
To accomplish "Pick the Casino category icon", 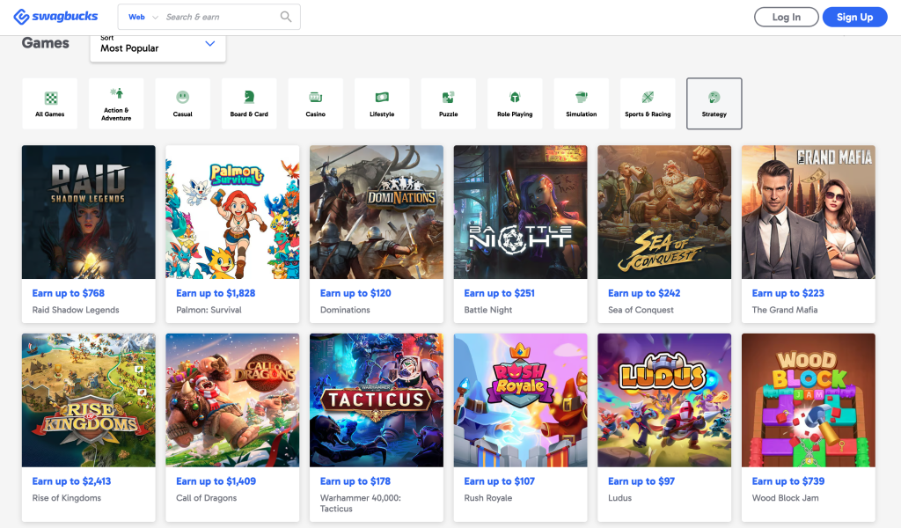I will (x=315, y=97).
